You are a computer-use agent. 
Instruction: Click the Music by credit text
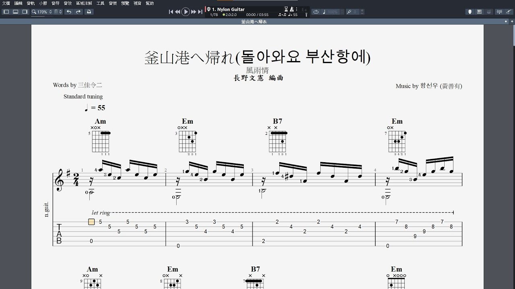point(429,86)
